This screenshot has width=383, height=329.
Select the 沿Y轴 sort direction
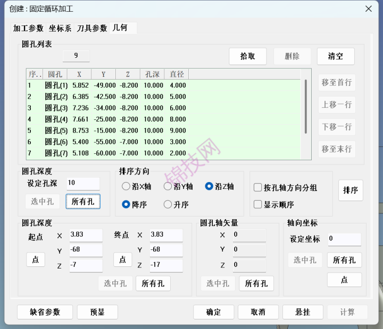tap(178, 186)
